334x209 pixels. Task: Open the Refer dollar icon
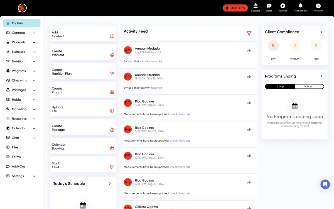point(269,6)
